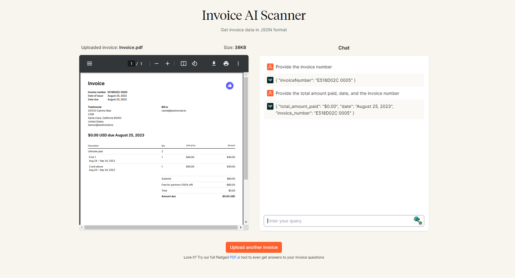Click the Upload another invoice button
The width and height of the screenshot is (515, 278).
click(254, 247)
